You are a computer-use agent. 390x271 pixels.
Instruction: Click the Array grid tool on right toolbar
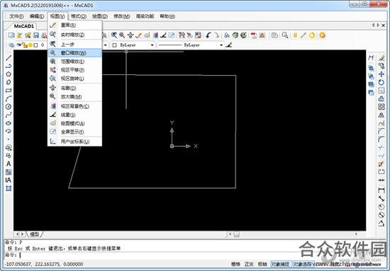coord(381,107)
